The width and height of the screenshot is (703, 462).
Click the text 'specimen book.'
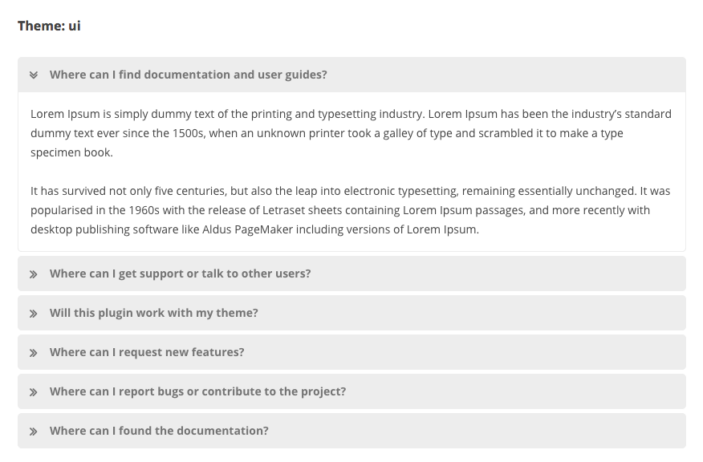coord(71,152)
